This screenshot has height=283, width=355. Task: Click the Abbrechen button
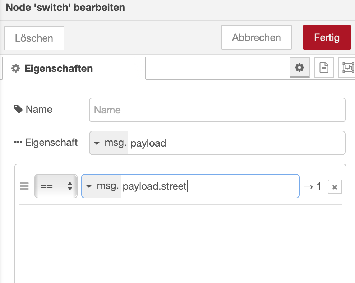click(x=256, y=37)
